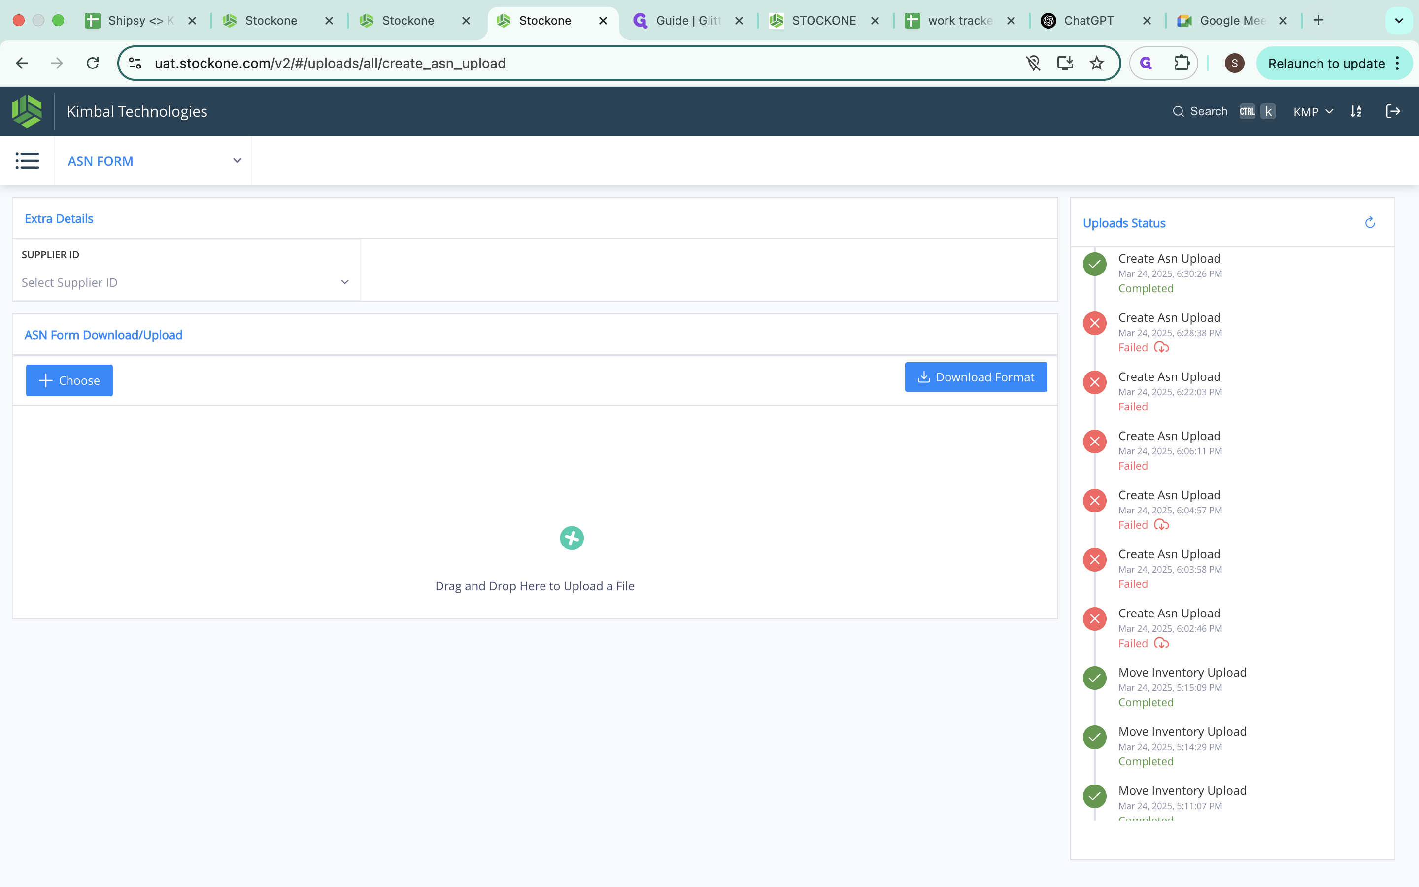Click the location blocked icon in address bar
The height and width of the screenshot is (887, 1419).
[x=1033, y=64]
